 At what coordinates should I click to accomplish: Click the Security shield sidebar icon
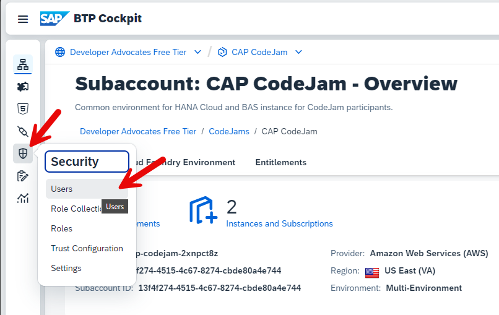[23, 153]
